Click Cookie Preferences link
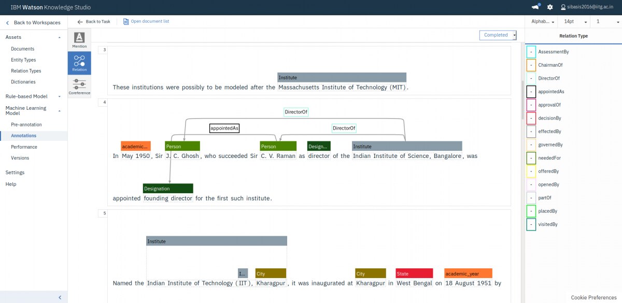 [x=593, y=297]
